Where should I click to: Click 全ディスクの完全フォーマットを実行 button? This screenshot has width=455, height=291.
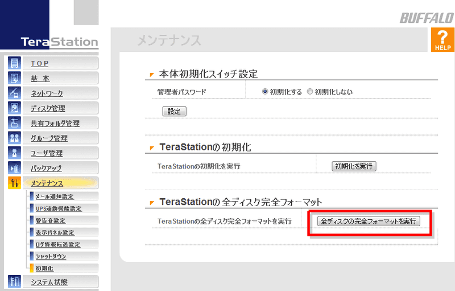369,222
